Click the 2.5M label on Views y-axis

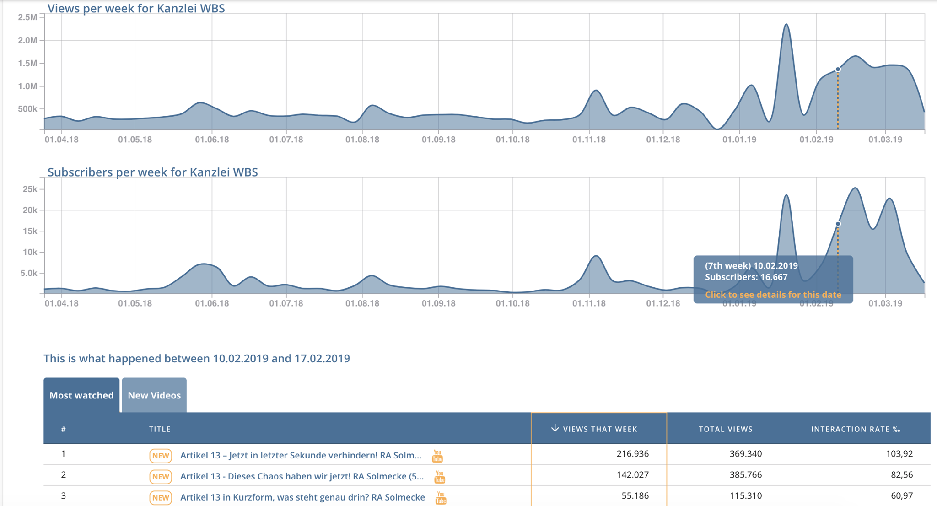click(27, 17)
